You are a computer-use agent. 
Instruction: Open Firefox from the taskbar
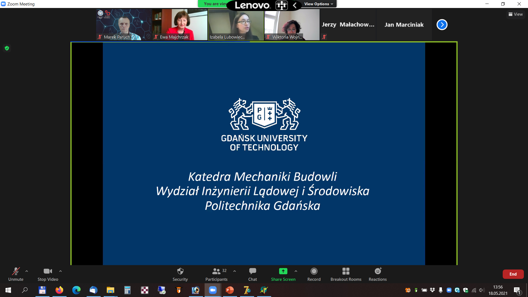(59, 290)
